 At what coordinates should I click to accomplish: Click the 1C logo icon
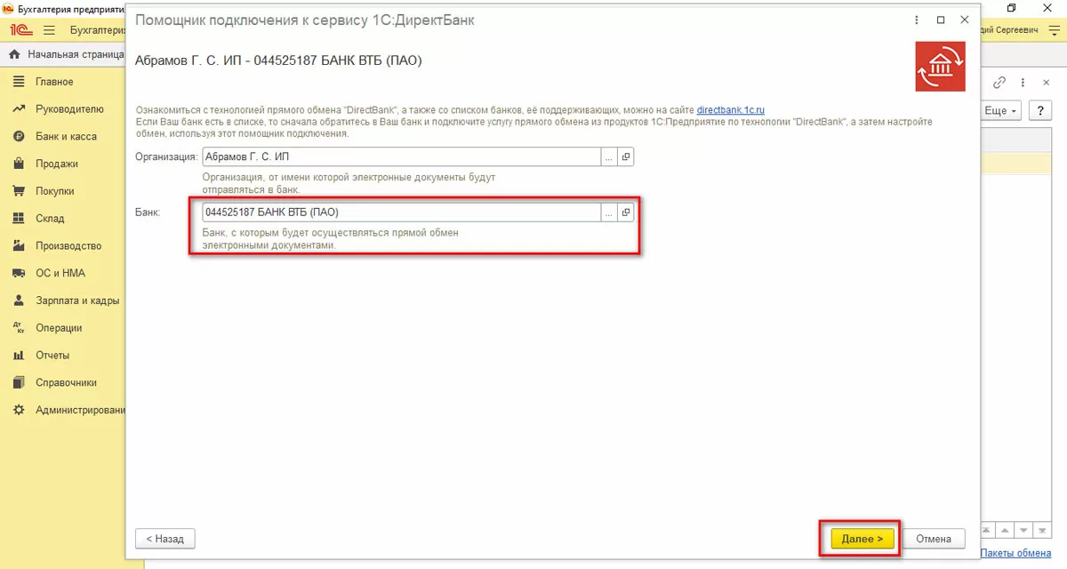(21, 29)
